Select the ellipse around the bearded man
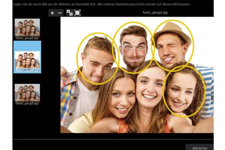 [133, 48]
